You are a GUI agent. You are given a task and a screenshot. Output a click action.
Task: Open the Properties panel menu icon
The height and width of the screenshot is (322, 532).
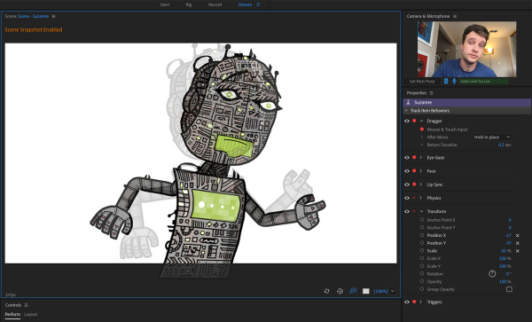click(431, 93)
